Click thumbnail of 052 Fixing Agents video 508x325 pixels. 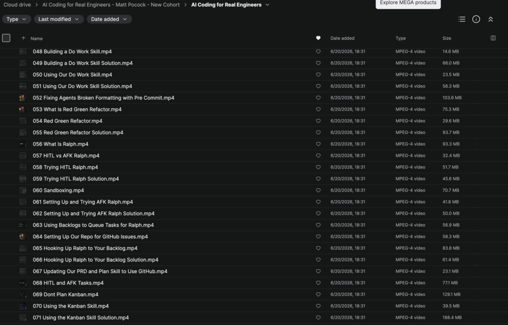(x=23, y=98)
